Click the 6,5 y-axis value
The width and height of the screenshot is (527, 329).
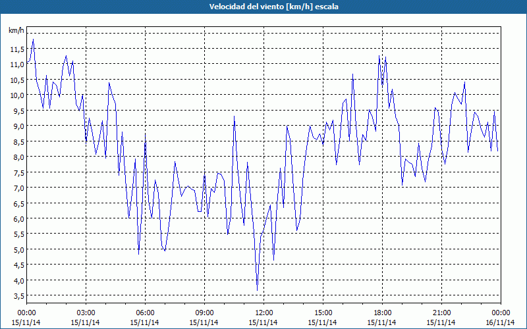pos(19,203)
